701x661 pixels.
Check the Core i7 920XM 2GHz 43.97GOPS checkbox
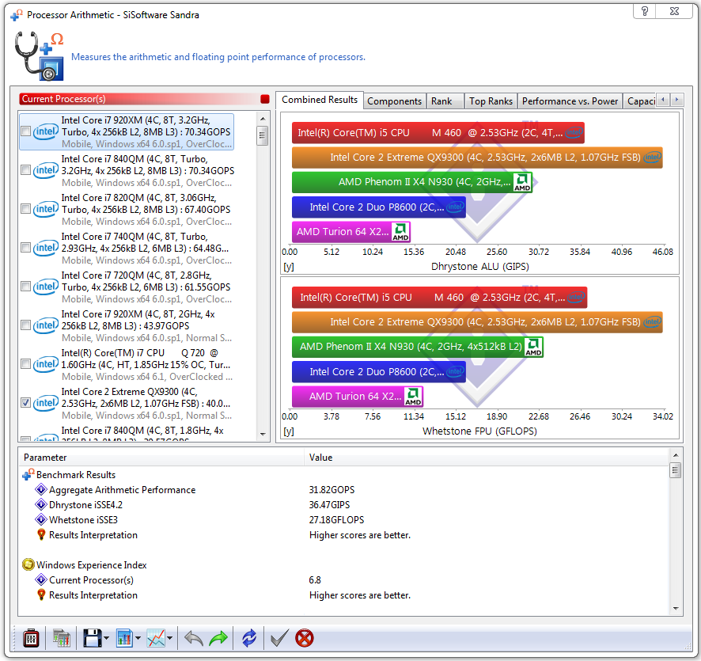point(26,325)
